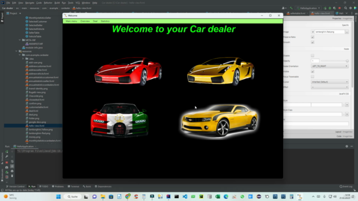Screen dimensions: 358x201
Task: Open the Main menu in Welcome window
Action: coord(71,21)
